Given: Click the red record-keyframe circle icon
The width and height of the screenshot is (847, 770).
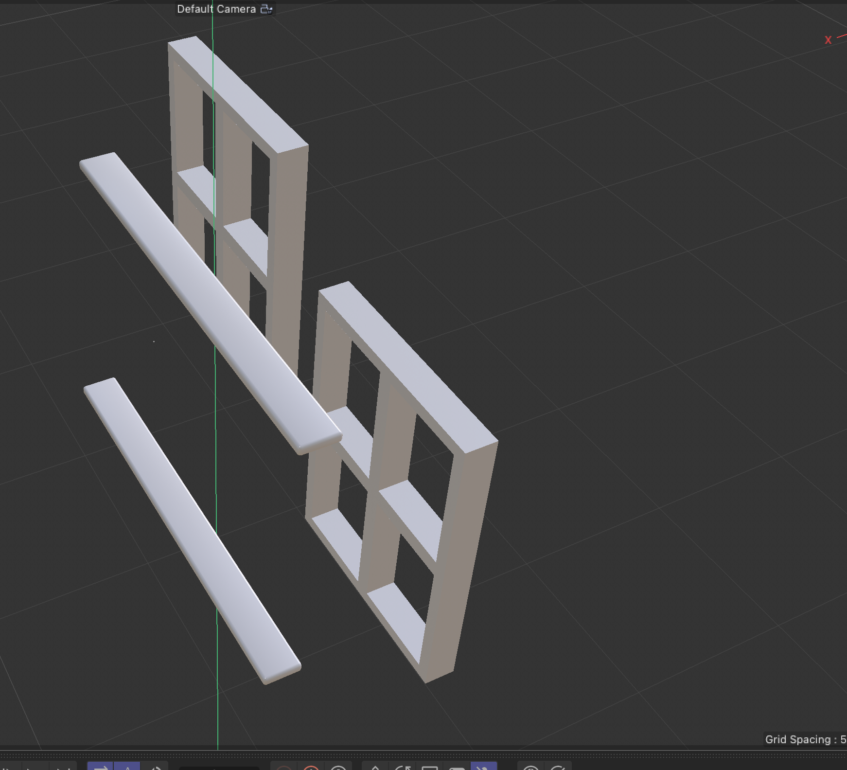Looking at the screenshot, I should click(284, 768).
